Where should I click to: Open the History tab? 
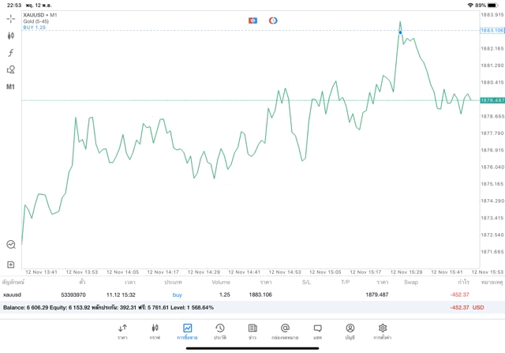click(219, 331)
